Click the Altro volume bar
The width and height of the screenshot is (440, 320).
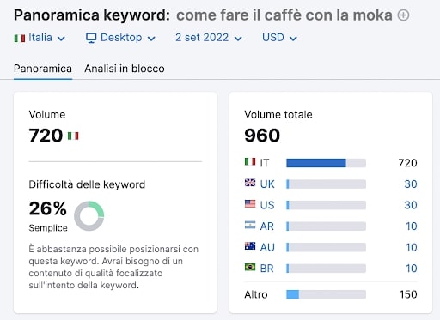[326, 294]
